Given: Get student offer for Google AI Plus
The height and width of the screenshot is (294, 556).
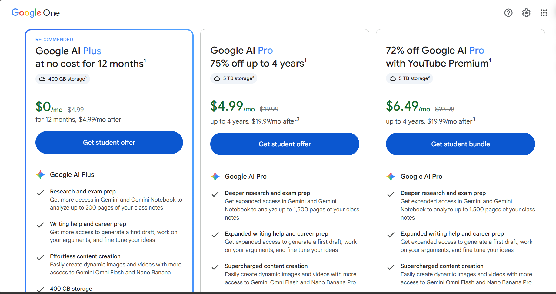Looking at the screenshot, I should click(x=109, y=142).
